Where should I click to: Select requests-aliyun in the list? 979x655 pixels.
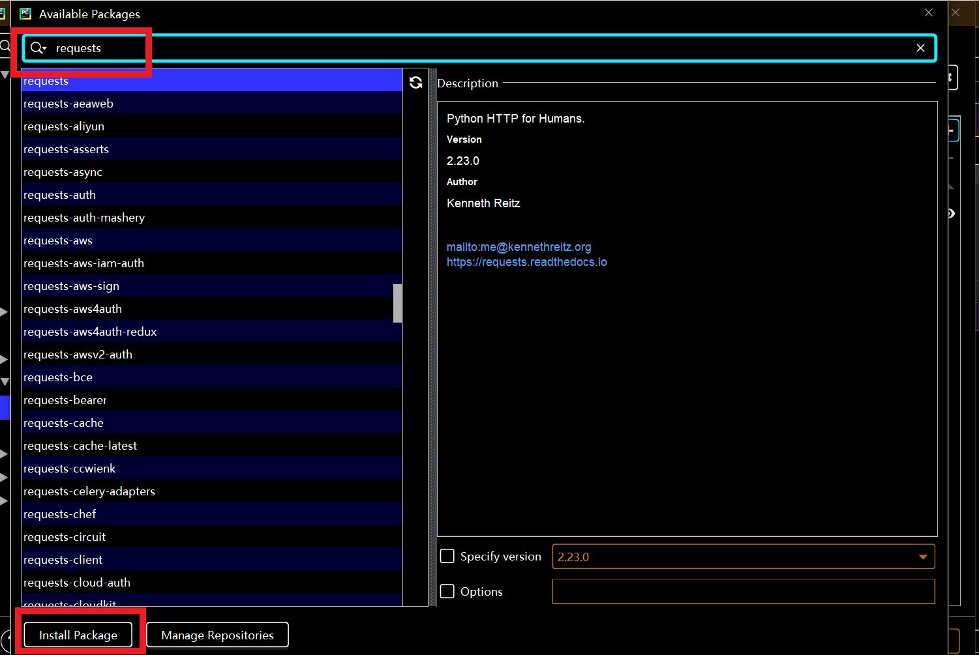pyautogui.click(x=212, y=126)
